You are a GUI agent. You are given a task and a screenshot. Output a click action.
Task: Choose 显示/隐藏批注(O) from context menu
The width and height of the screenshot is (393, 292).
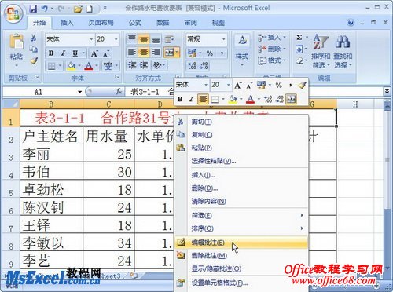(241, 268)
